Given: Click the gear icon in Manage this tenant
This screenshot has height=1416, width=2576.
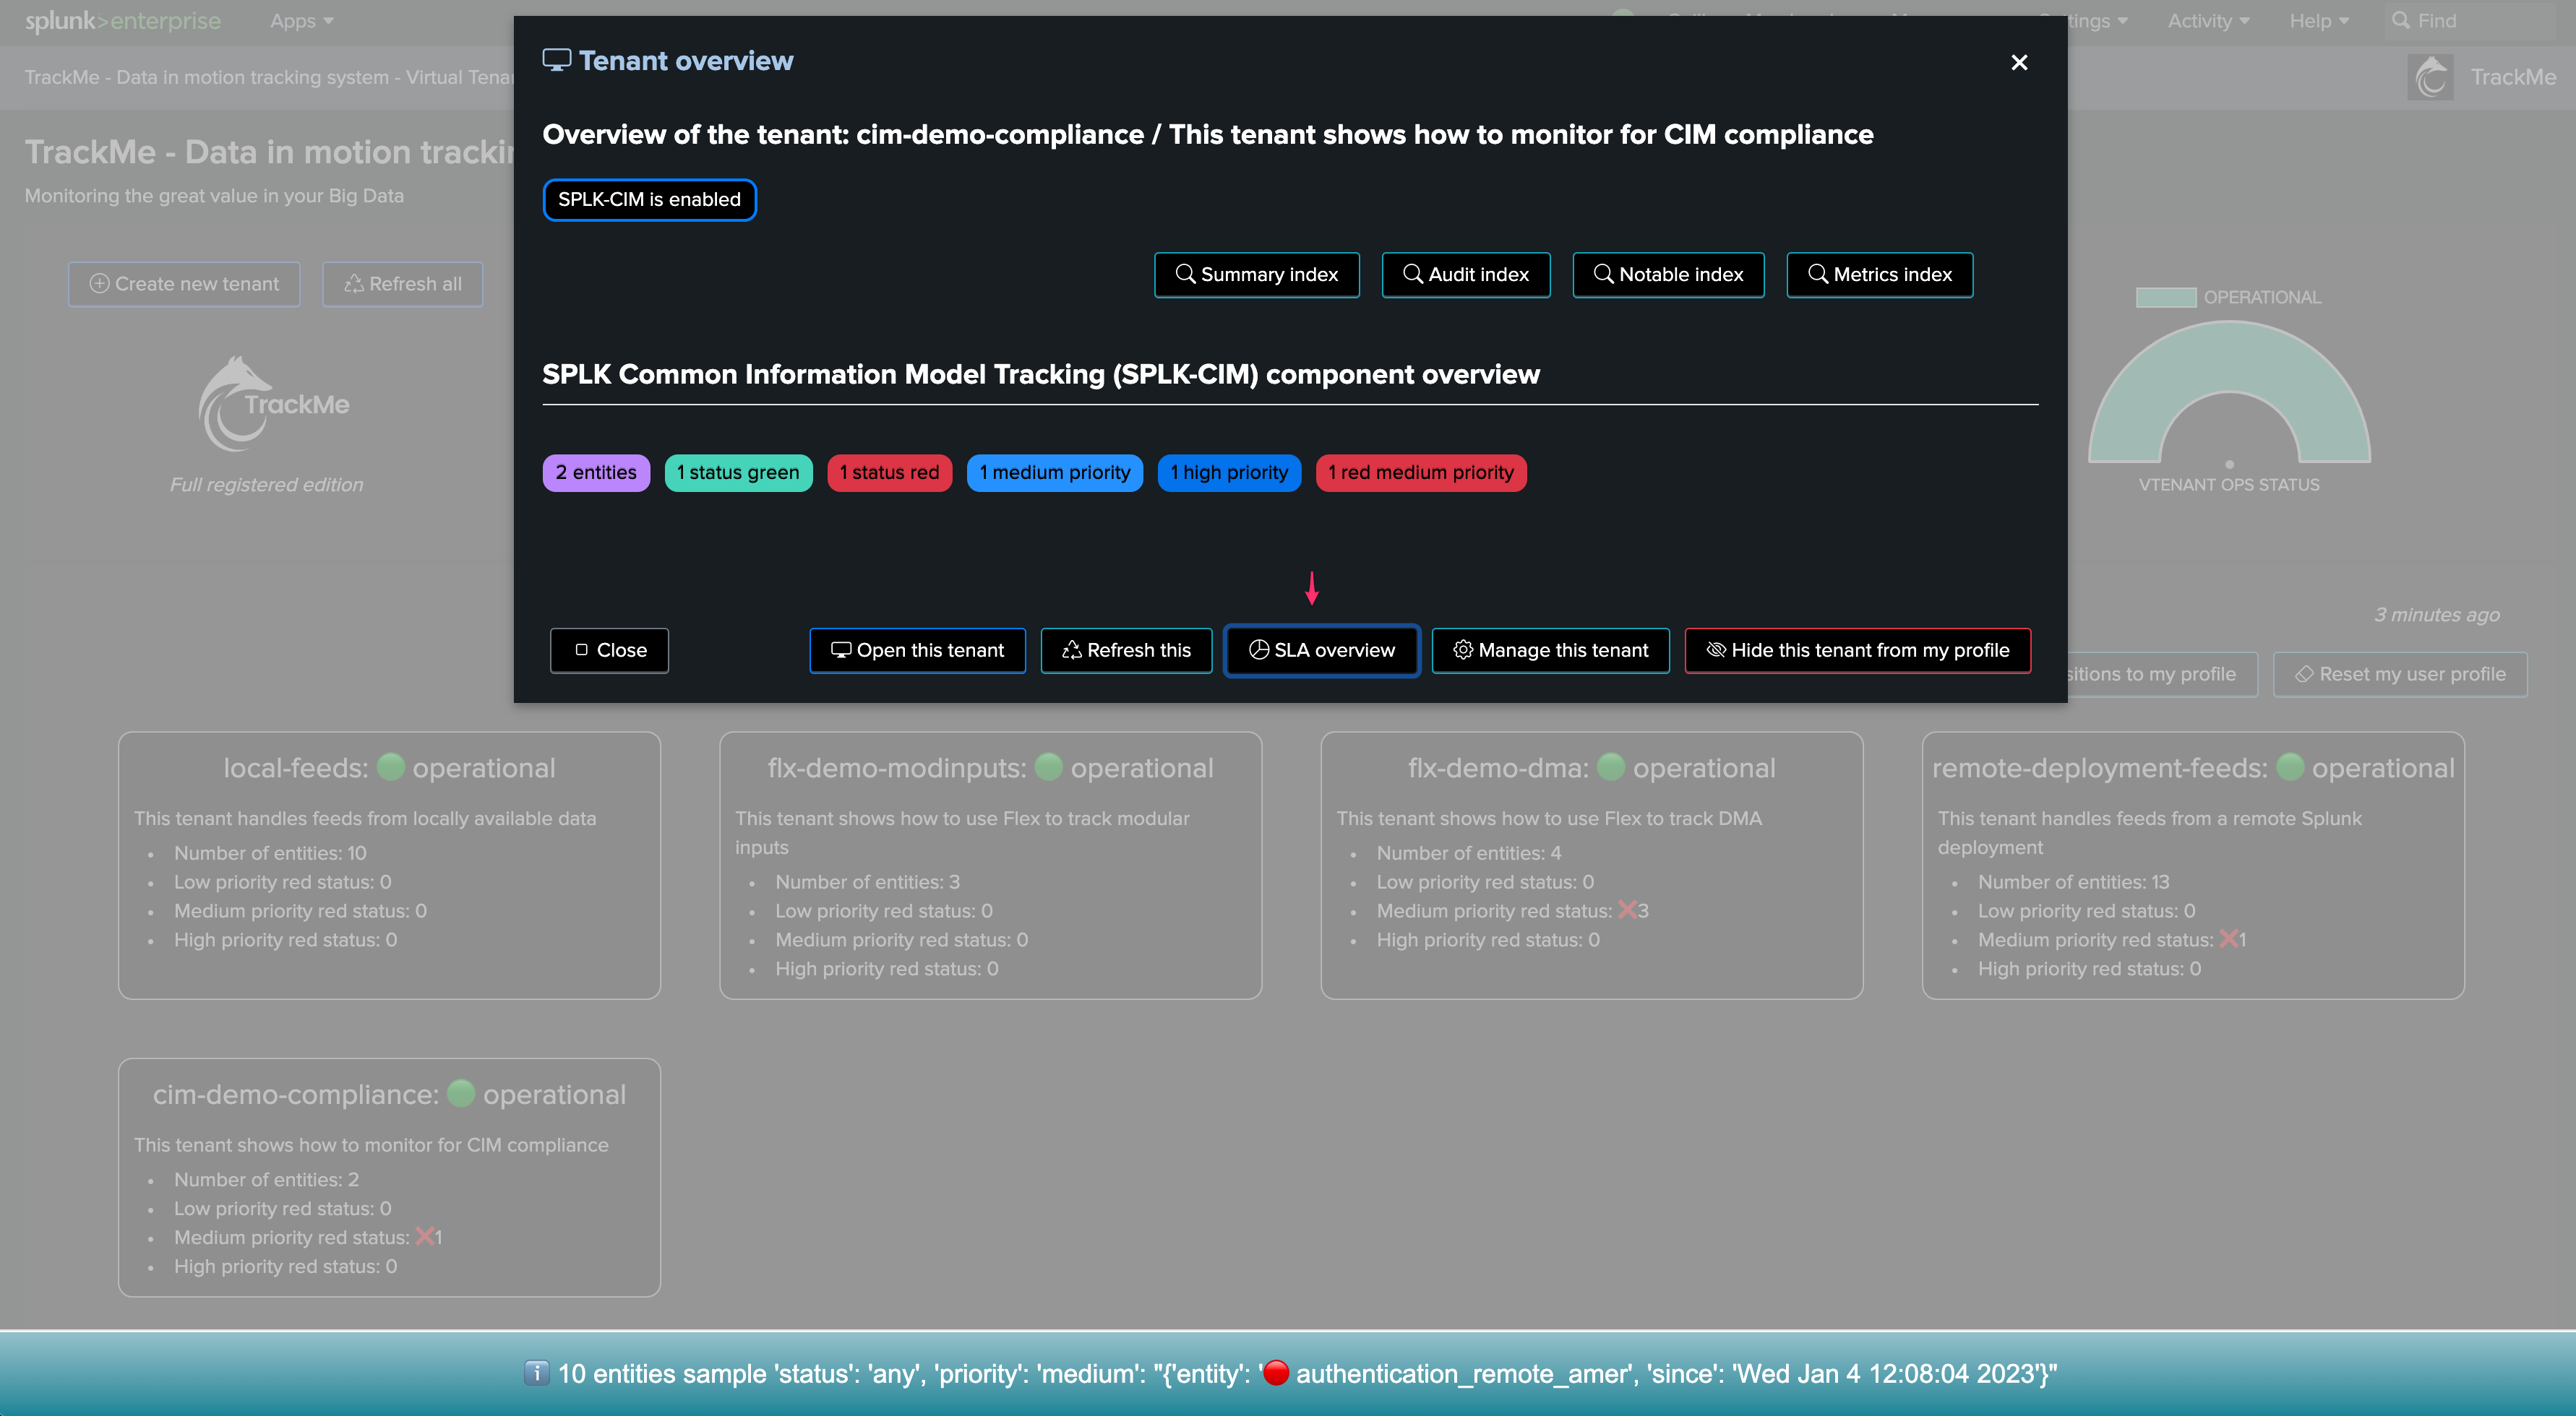Looking at the screenshot, I should (x=1462, y=649).
